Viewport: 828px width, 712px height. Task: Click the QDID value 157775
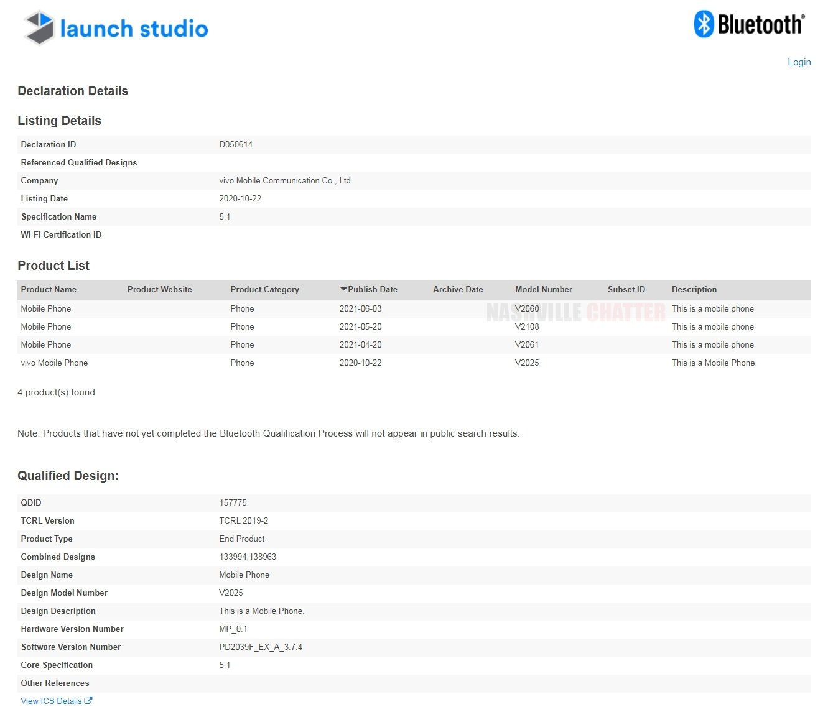pyautogui.click(x=233, y=503)
